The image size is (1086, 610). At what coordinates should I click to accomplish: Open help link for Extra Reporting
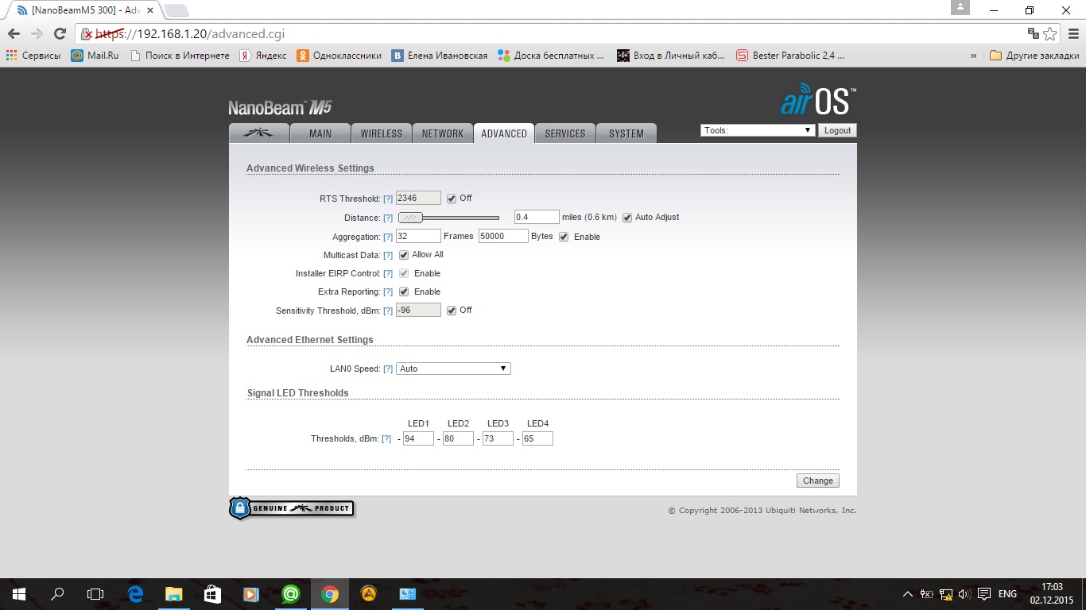click(x=388, y=291)
